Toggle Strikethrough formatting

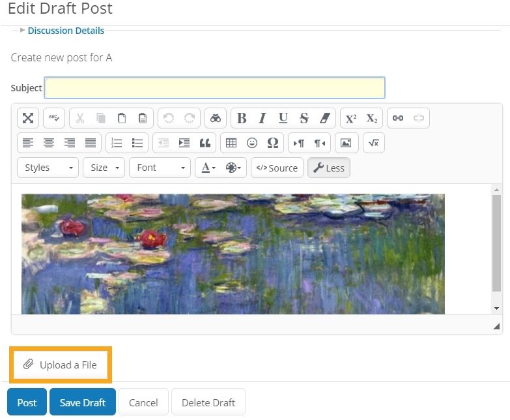click(304, 118)
